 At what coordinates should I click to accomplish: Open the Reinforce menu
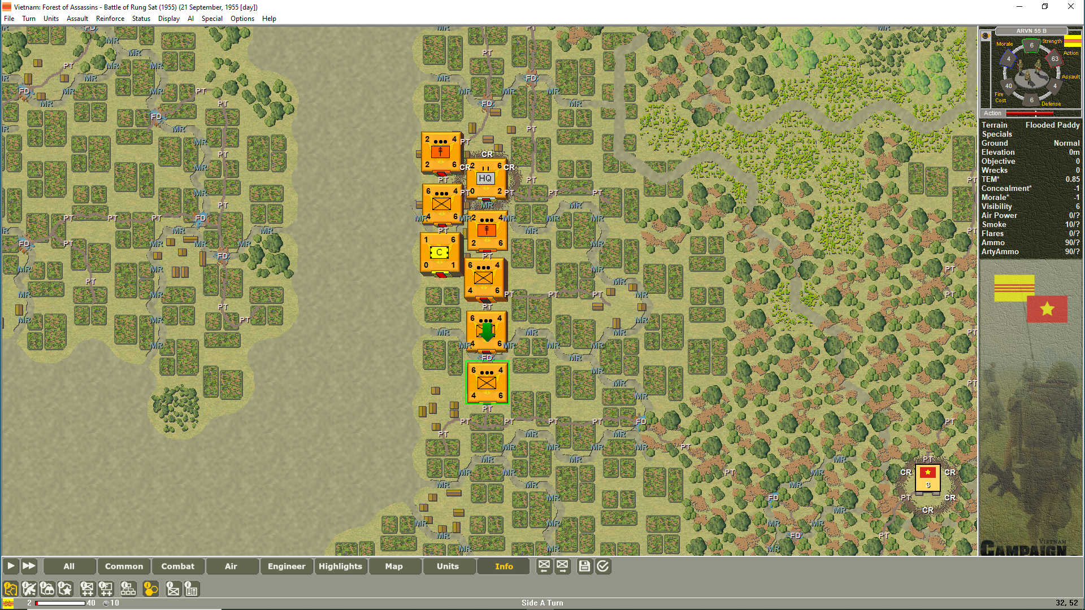click(110, 18)
